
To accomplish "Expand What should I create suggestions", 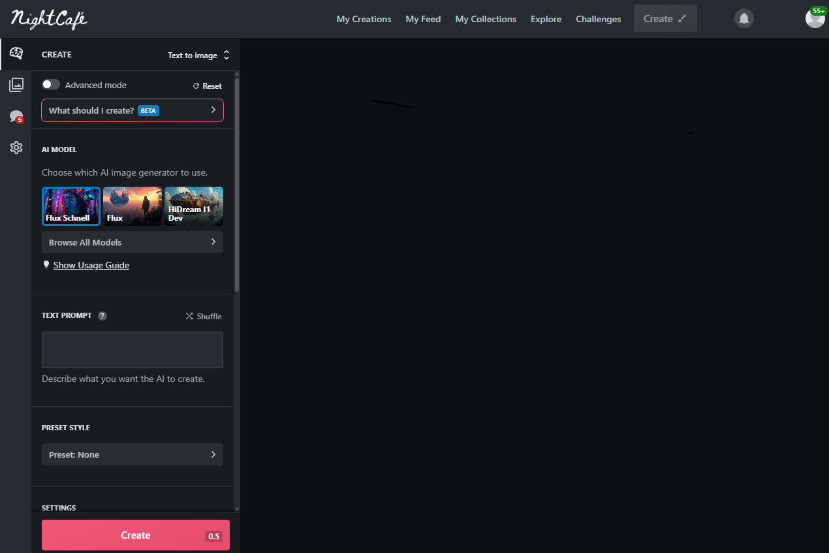I will coord(133,110).
